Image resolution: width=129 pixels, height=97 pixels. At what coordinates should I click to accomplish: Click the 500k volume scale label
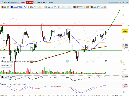[x=124, y=69]
